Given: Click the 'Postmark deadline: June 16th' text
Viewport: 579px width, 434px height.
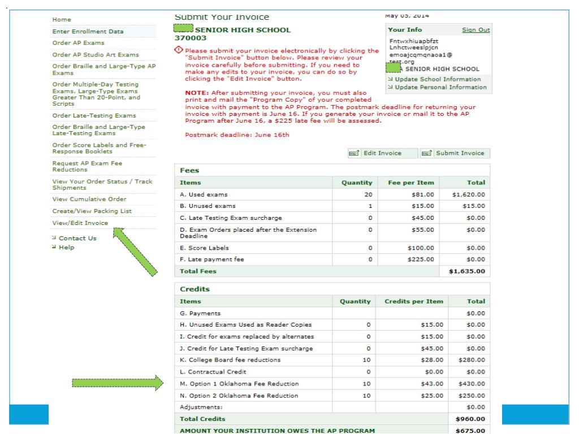Looking at the screenshot, I should [237, 135].
